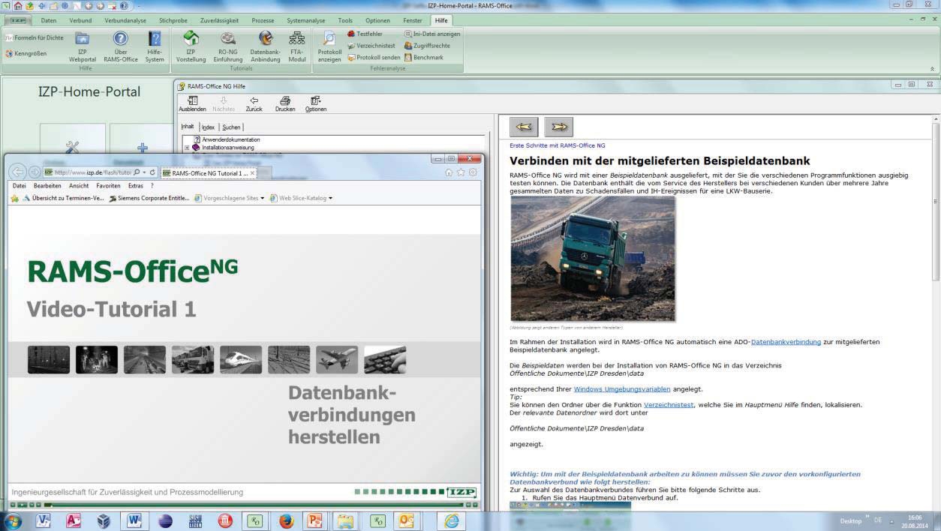Expand the Installationsanweisung tree node
The width and height of the screenshot is (941, 531).
coord(187,148)
